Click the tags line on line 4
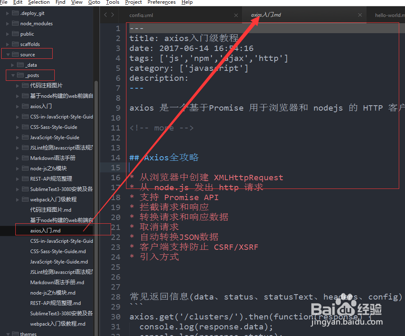The width and height of the screenshot is (405, 336). 209,58
